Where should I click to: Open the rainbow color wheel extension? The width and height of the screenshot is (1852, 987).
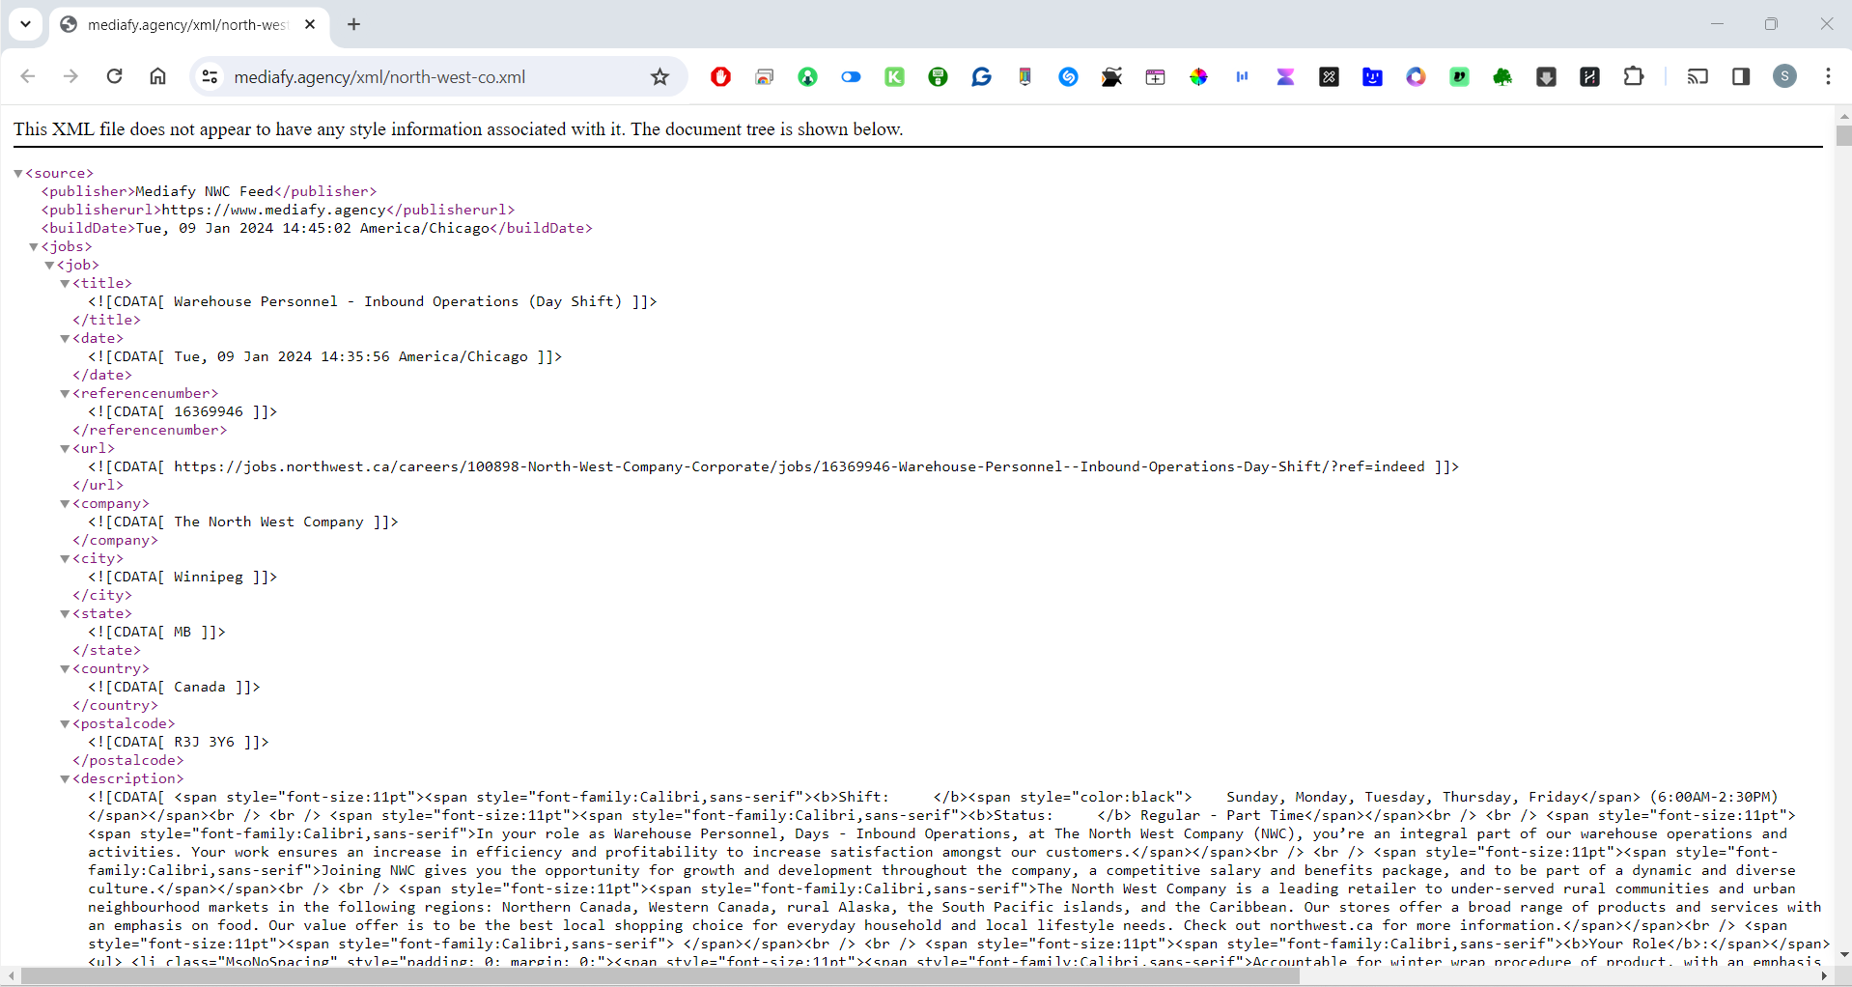[1198, 77]
